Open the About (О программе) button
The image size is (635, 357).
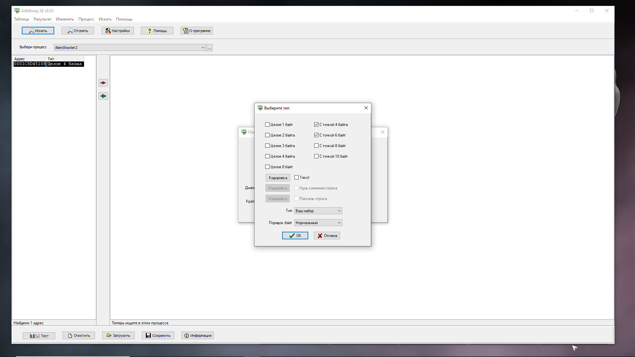pyautogui.click(x=197, y=31)
